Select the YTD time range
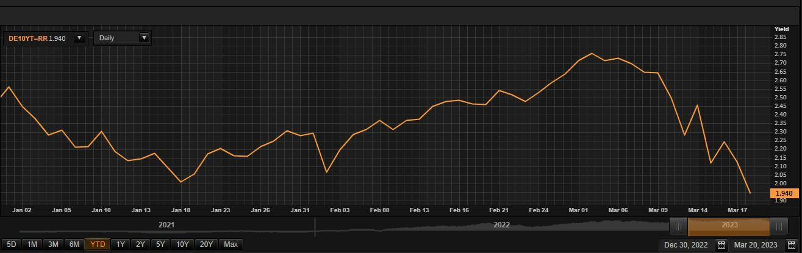Viewport: 802px width, 253px height. pos(98,244)
